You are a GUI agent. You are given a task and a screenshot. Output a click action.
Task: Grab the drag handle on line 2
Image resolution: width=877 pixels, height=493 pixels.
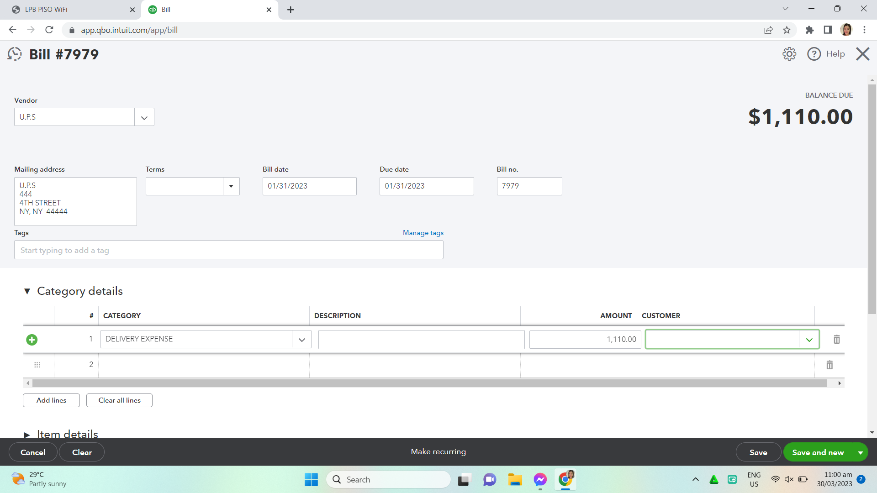37,365
